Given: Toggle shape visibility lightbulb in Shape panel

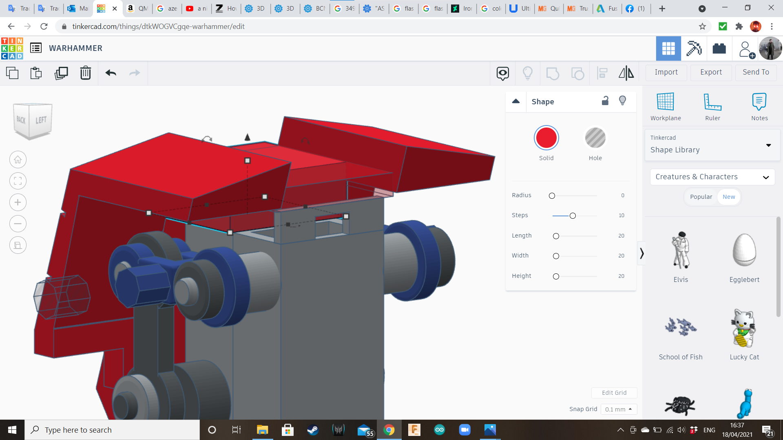Looking at the screenshot, I should click(622, 101).
